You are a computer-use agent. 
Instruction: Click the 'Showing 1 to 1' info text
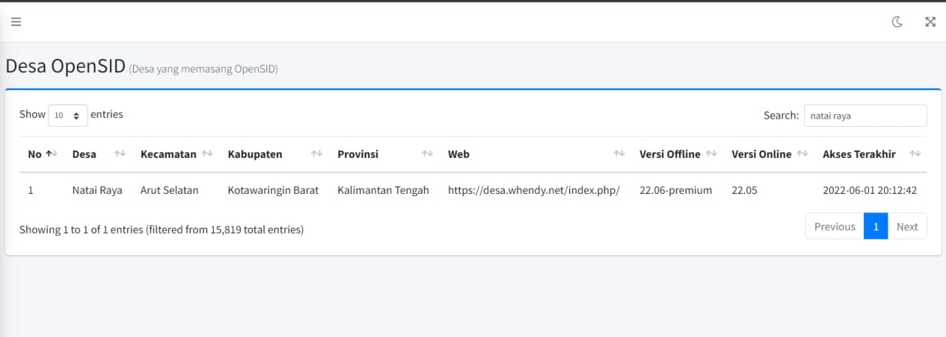point(161,229)
